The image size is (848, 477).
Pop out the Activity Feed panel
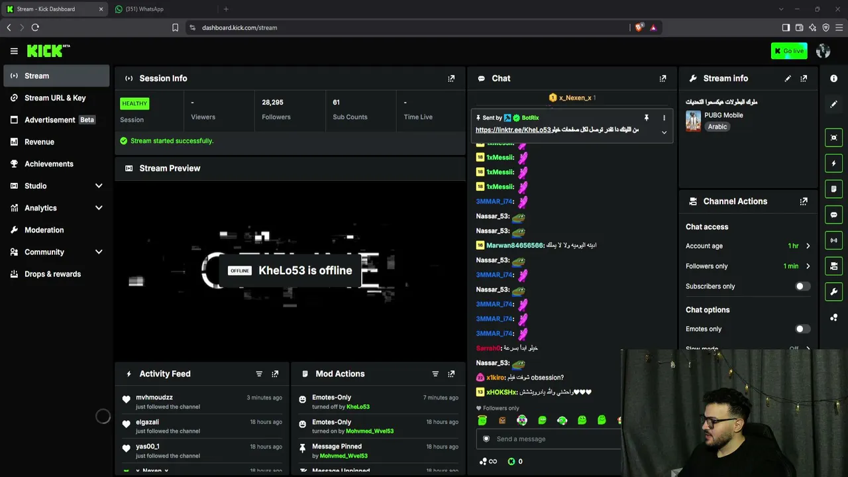pyautogui.click(x=275, y=374)
